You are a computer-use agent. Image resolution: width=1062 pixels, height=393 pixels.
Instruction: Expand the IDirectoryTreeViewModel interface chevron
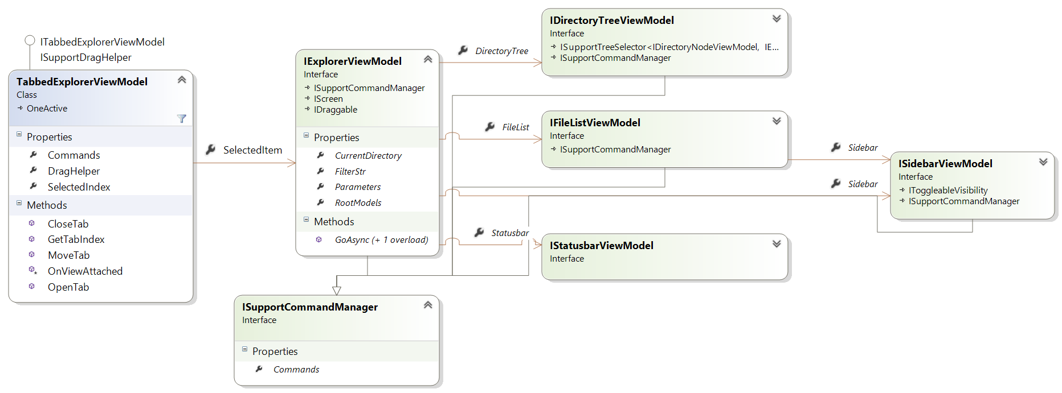[777, 18]
